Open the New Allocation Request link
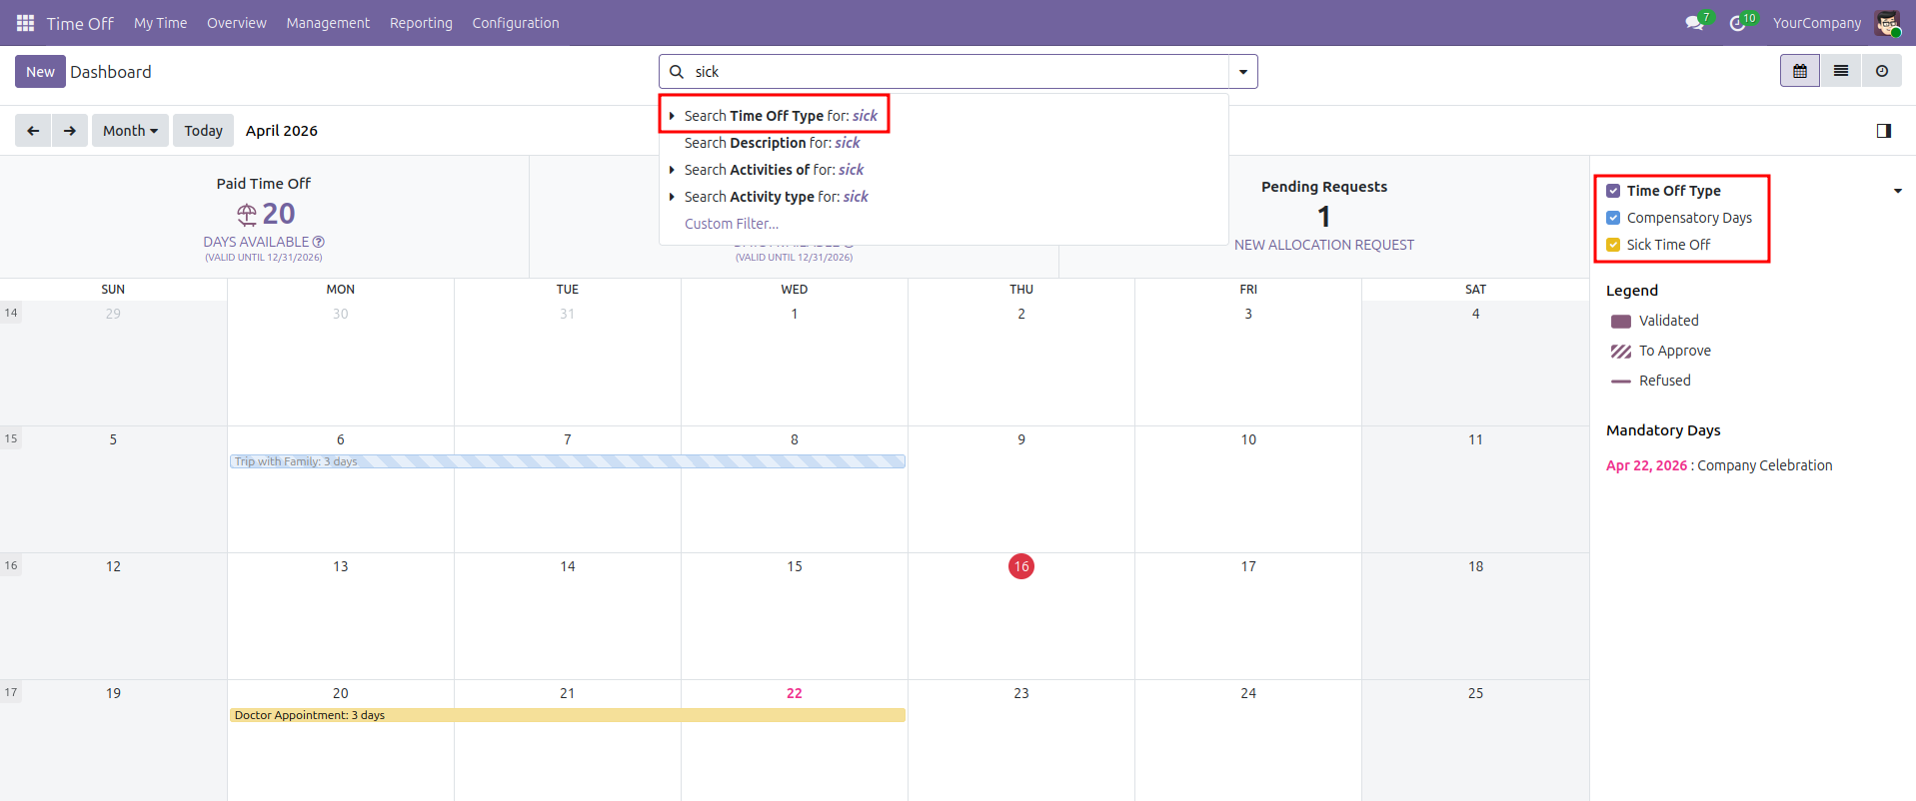 (x=1324, y=245)
